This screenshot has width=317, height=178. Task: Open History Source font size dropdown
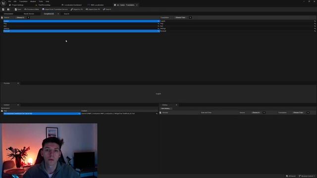264,113
